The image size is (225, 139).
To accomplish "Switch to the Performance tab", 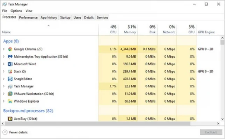I will [x=28, y=17].
